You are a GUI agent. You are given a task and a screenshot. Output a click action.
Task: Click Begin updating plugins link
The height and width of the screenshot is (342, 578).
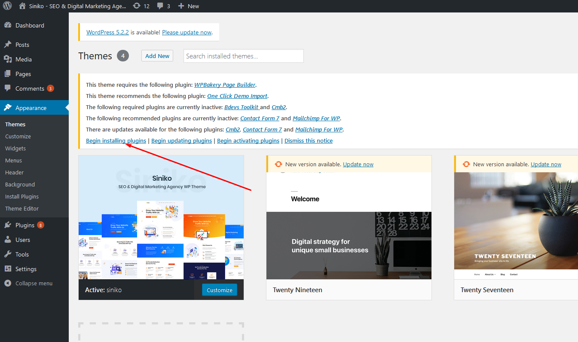coord(182,140)
